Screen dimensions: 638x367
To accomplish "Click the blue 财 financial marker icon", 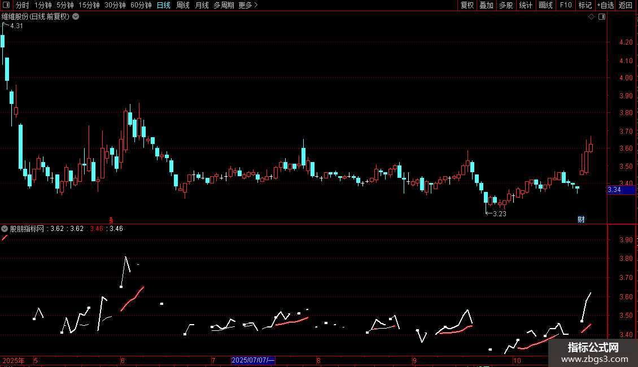I will point(581,220).
